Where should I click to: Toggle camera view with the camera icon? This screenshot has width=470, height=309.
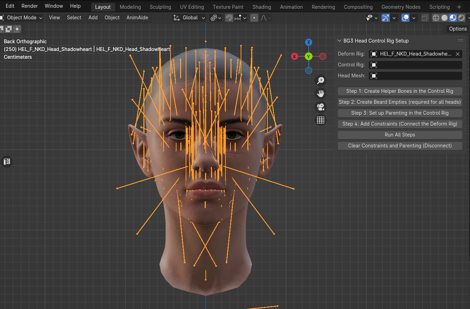[x=321, y=107]
